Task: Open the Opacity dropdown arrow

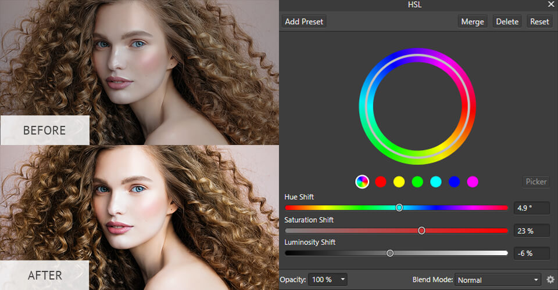Action: pos(343,280)
